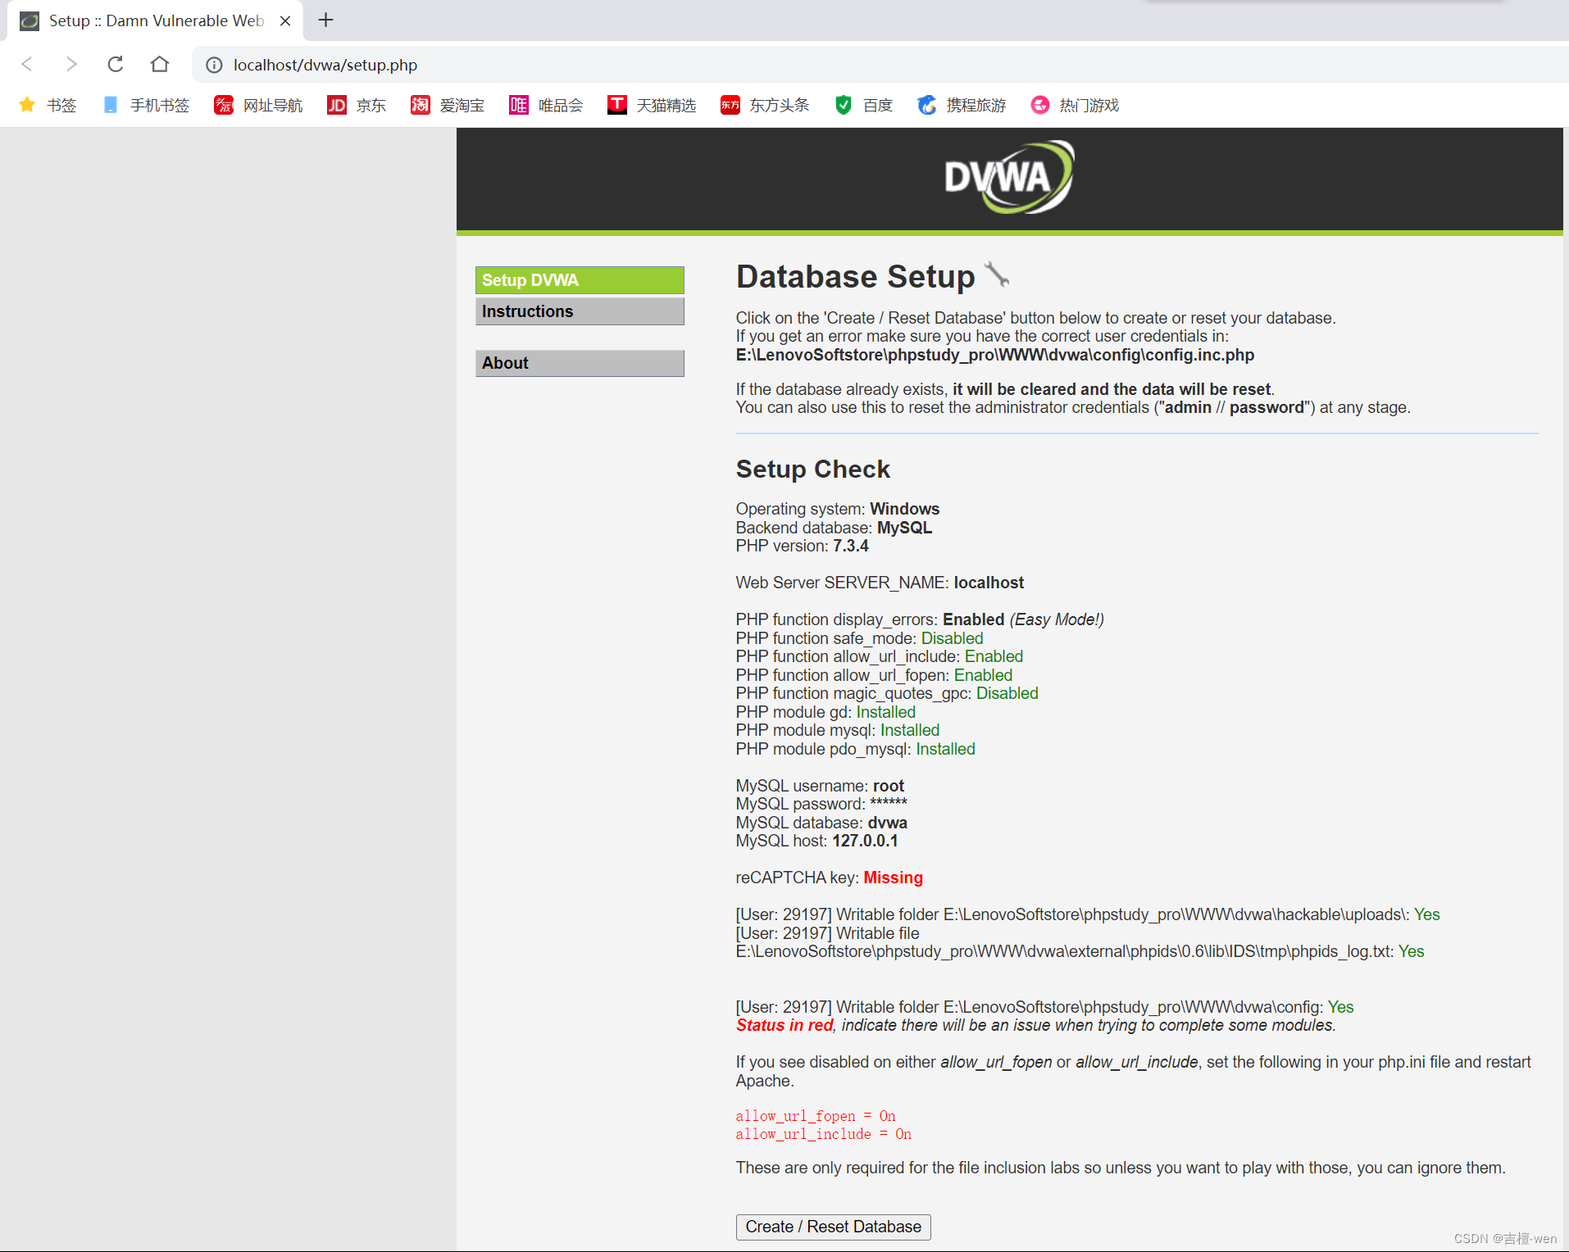
Task: Click the red Missing reCAPTCHA status
Action: tap(893, 878)
